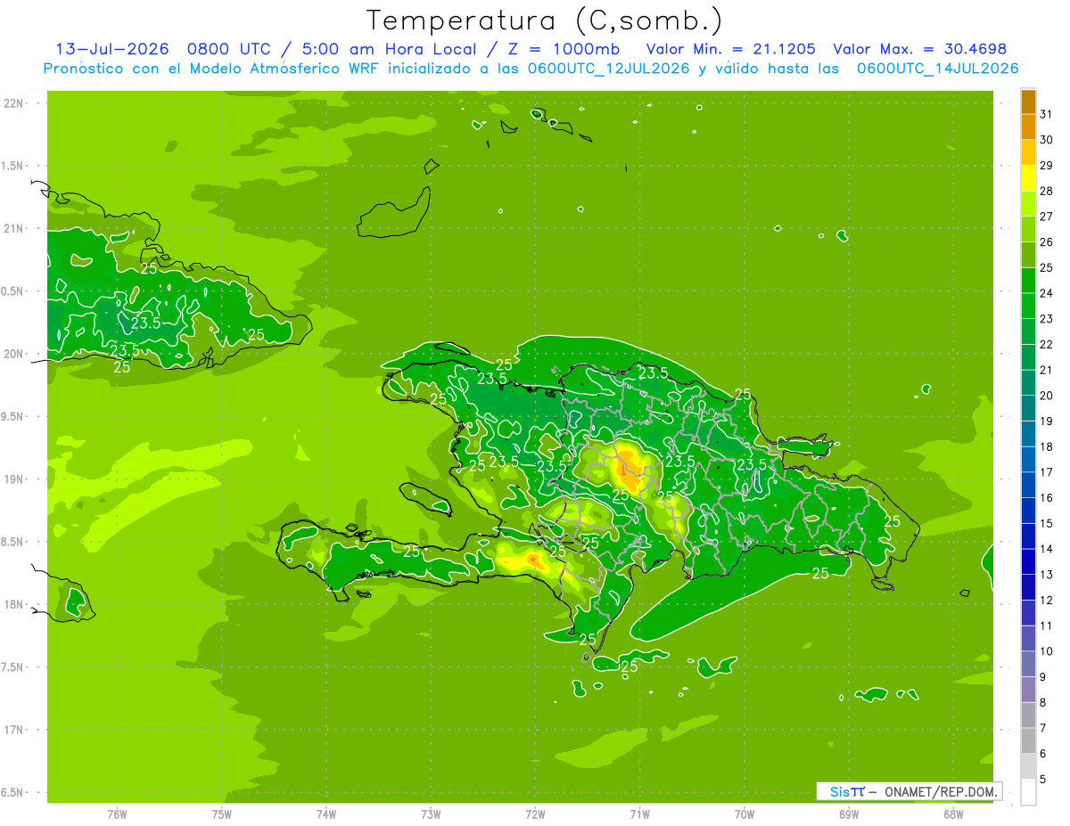This screenshot has height=826, width=1070.
Task: Click the "68W" longitude label
Action: click(953, 814)
